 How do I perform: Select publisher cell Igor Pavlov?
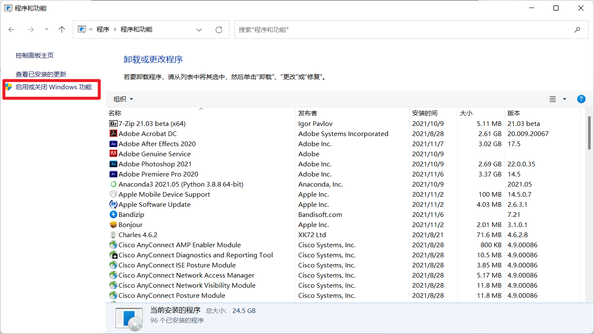(x=315, y=124)
